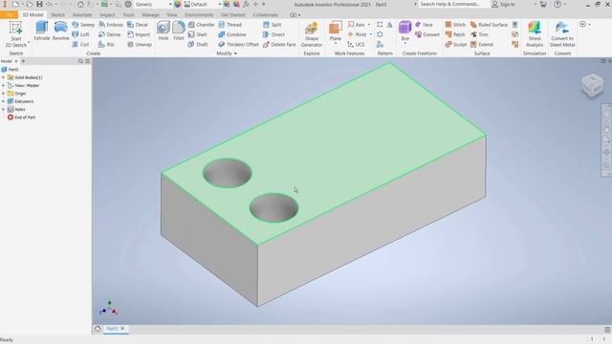Select End of Part in browser
This screenshot has height=344, width=612.
tap(21, 118)
